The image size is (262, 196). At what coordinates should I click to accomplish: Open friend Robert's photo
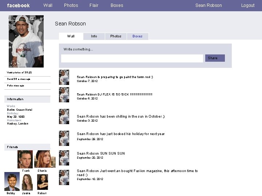coord(43,182)
